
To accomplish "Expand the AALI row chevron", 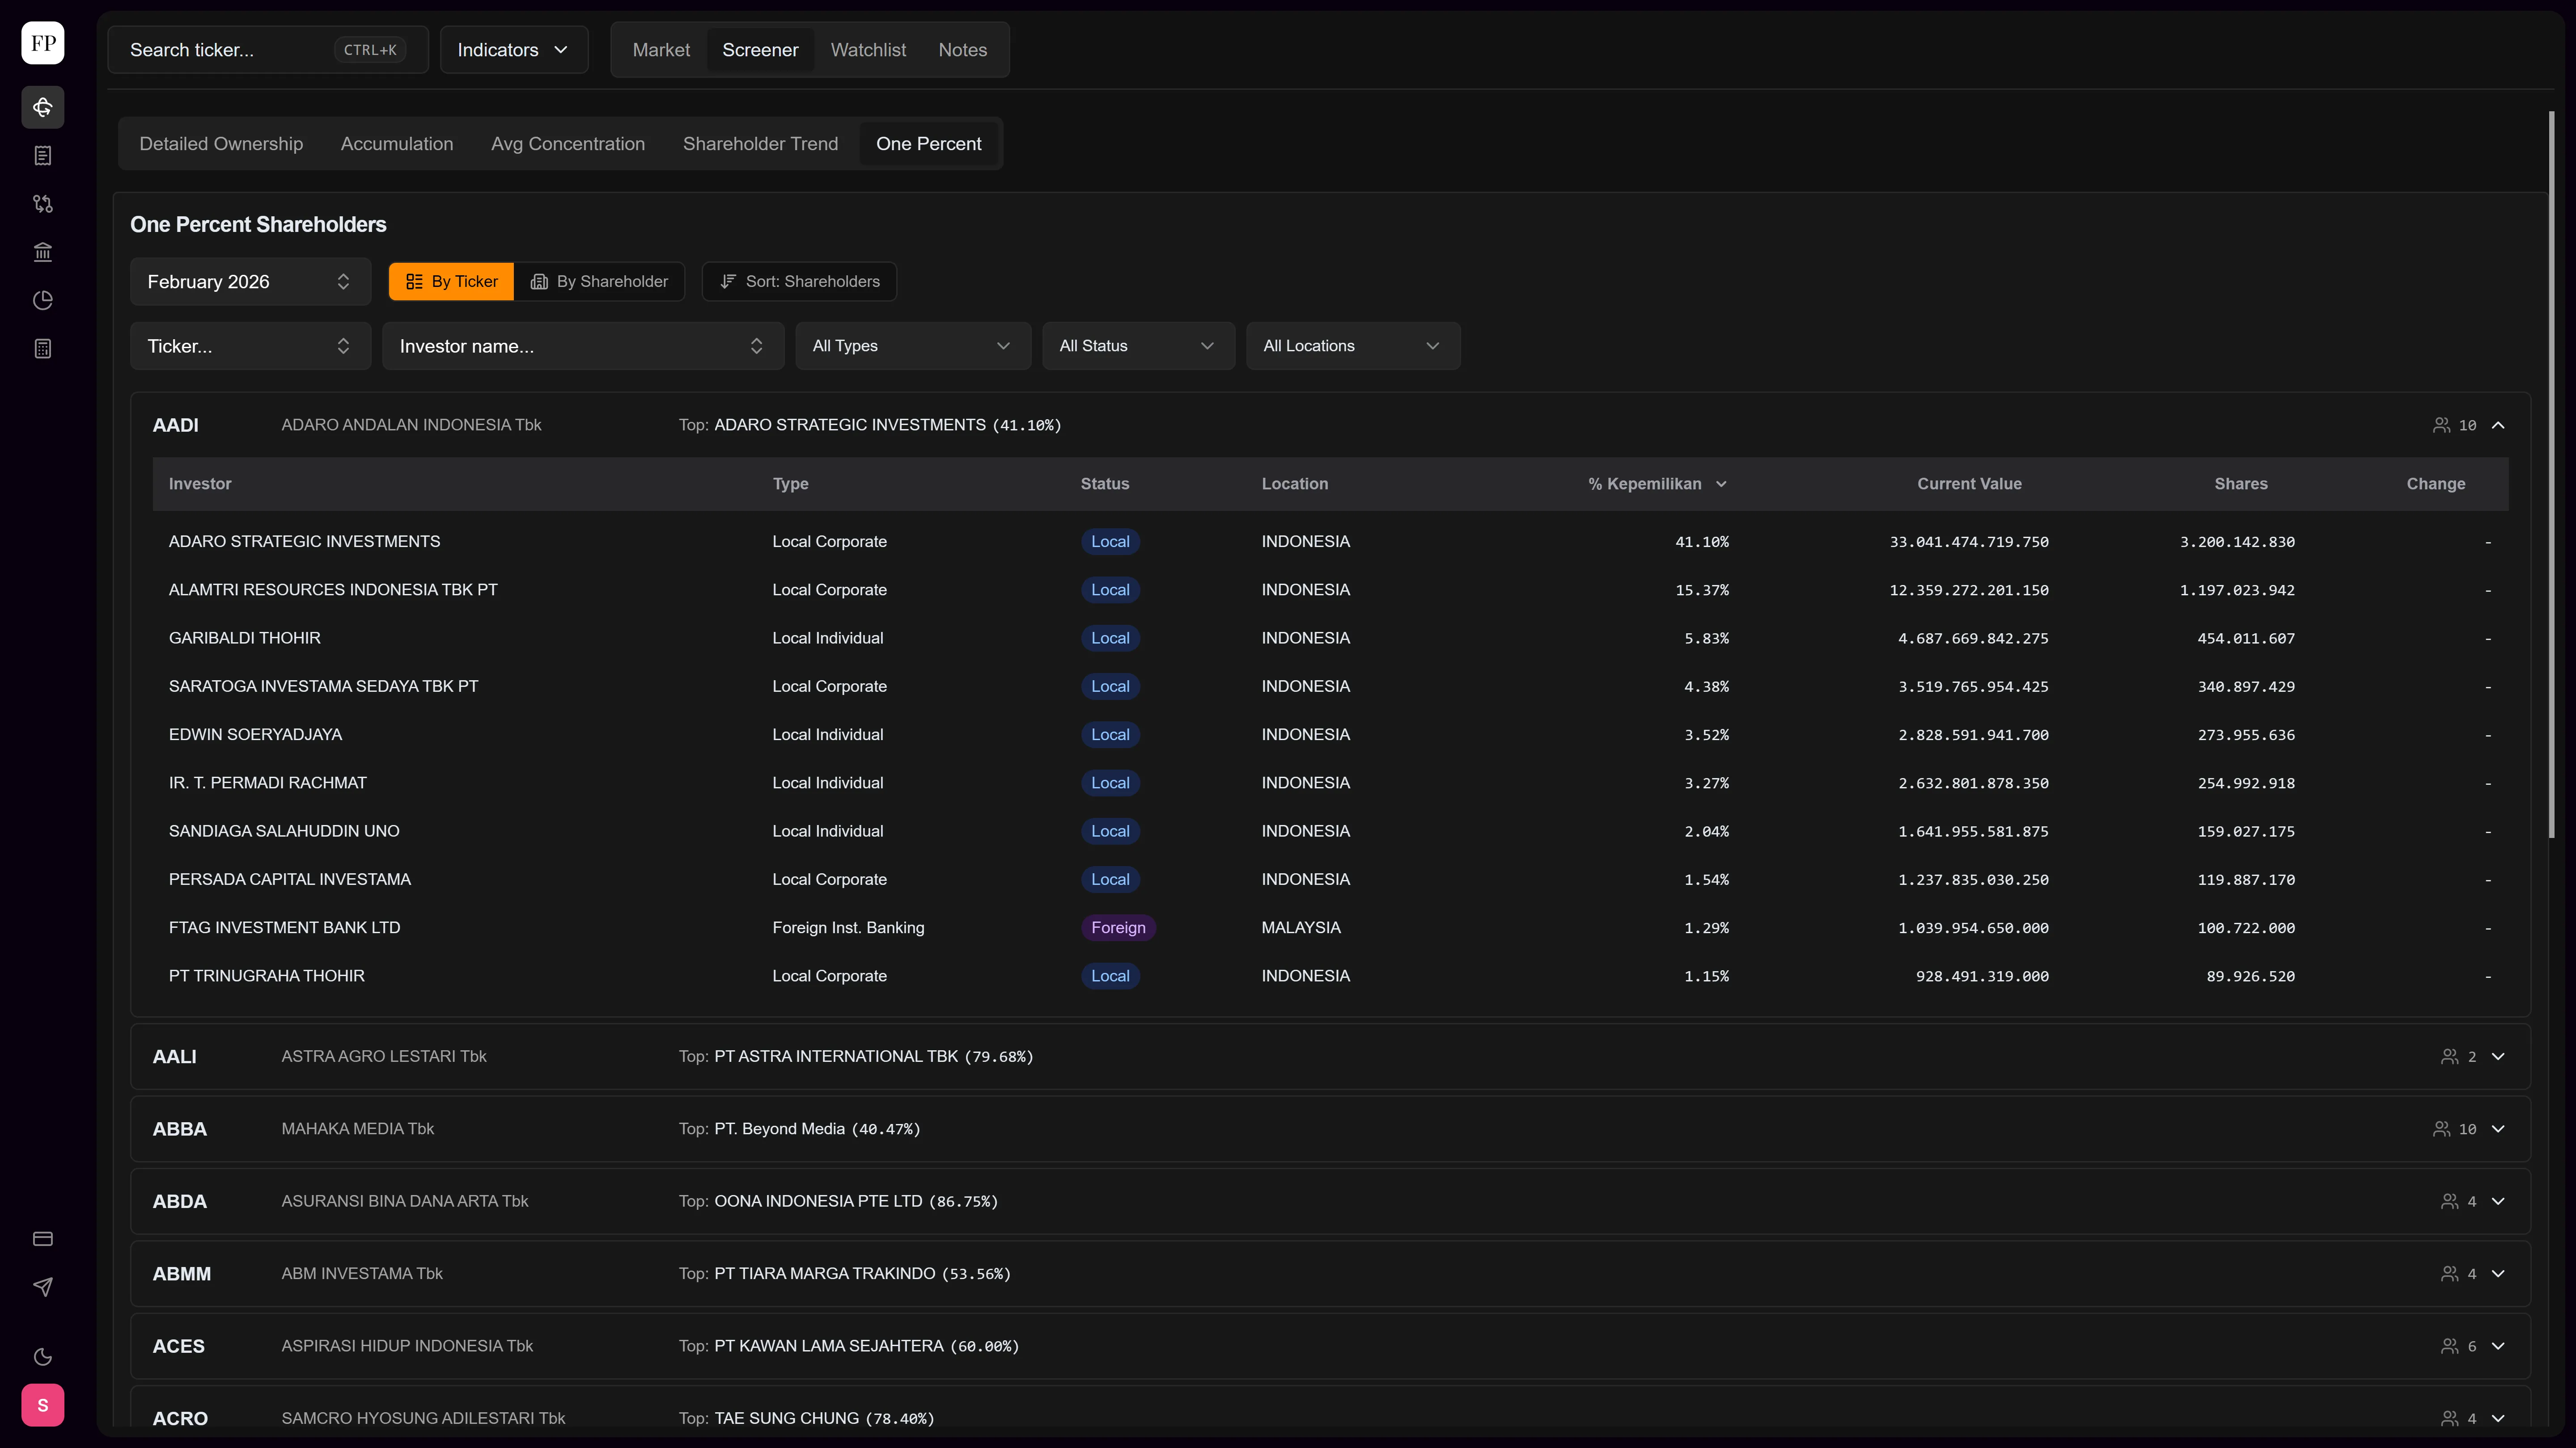I will pyautogui.click(x=2498, y=1056).
